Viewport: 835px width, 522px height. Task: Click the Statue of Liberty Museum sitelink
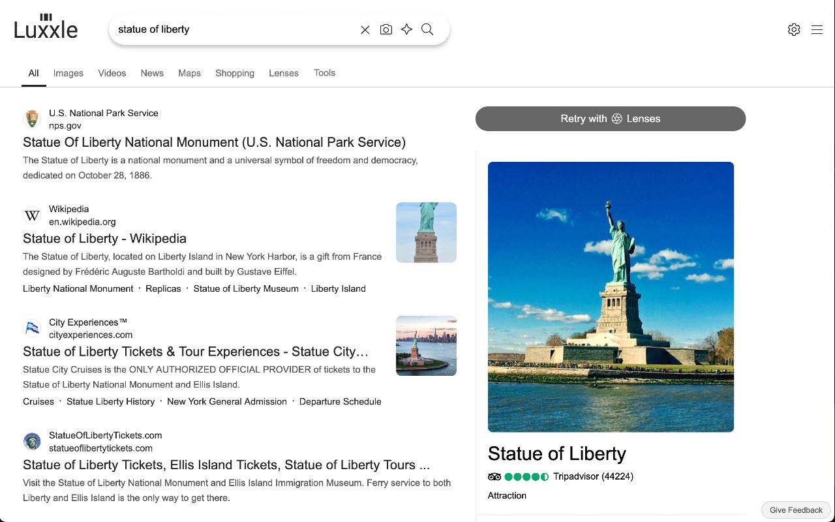click(x=246, y=288)
